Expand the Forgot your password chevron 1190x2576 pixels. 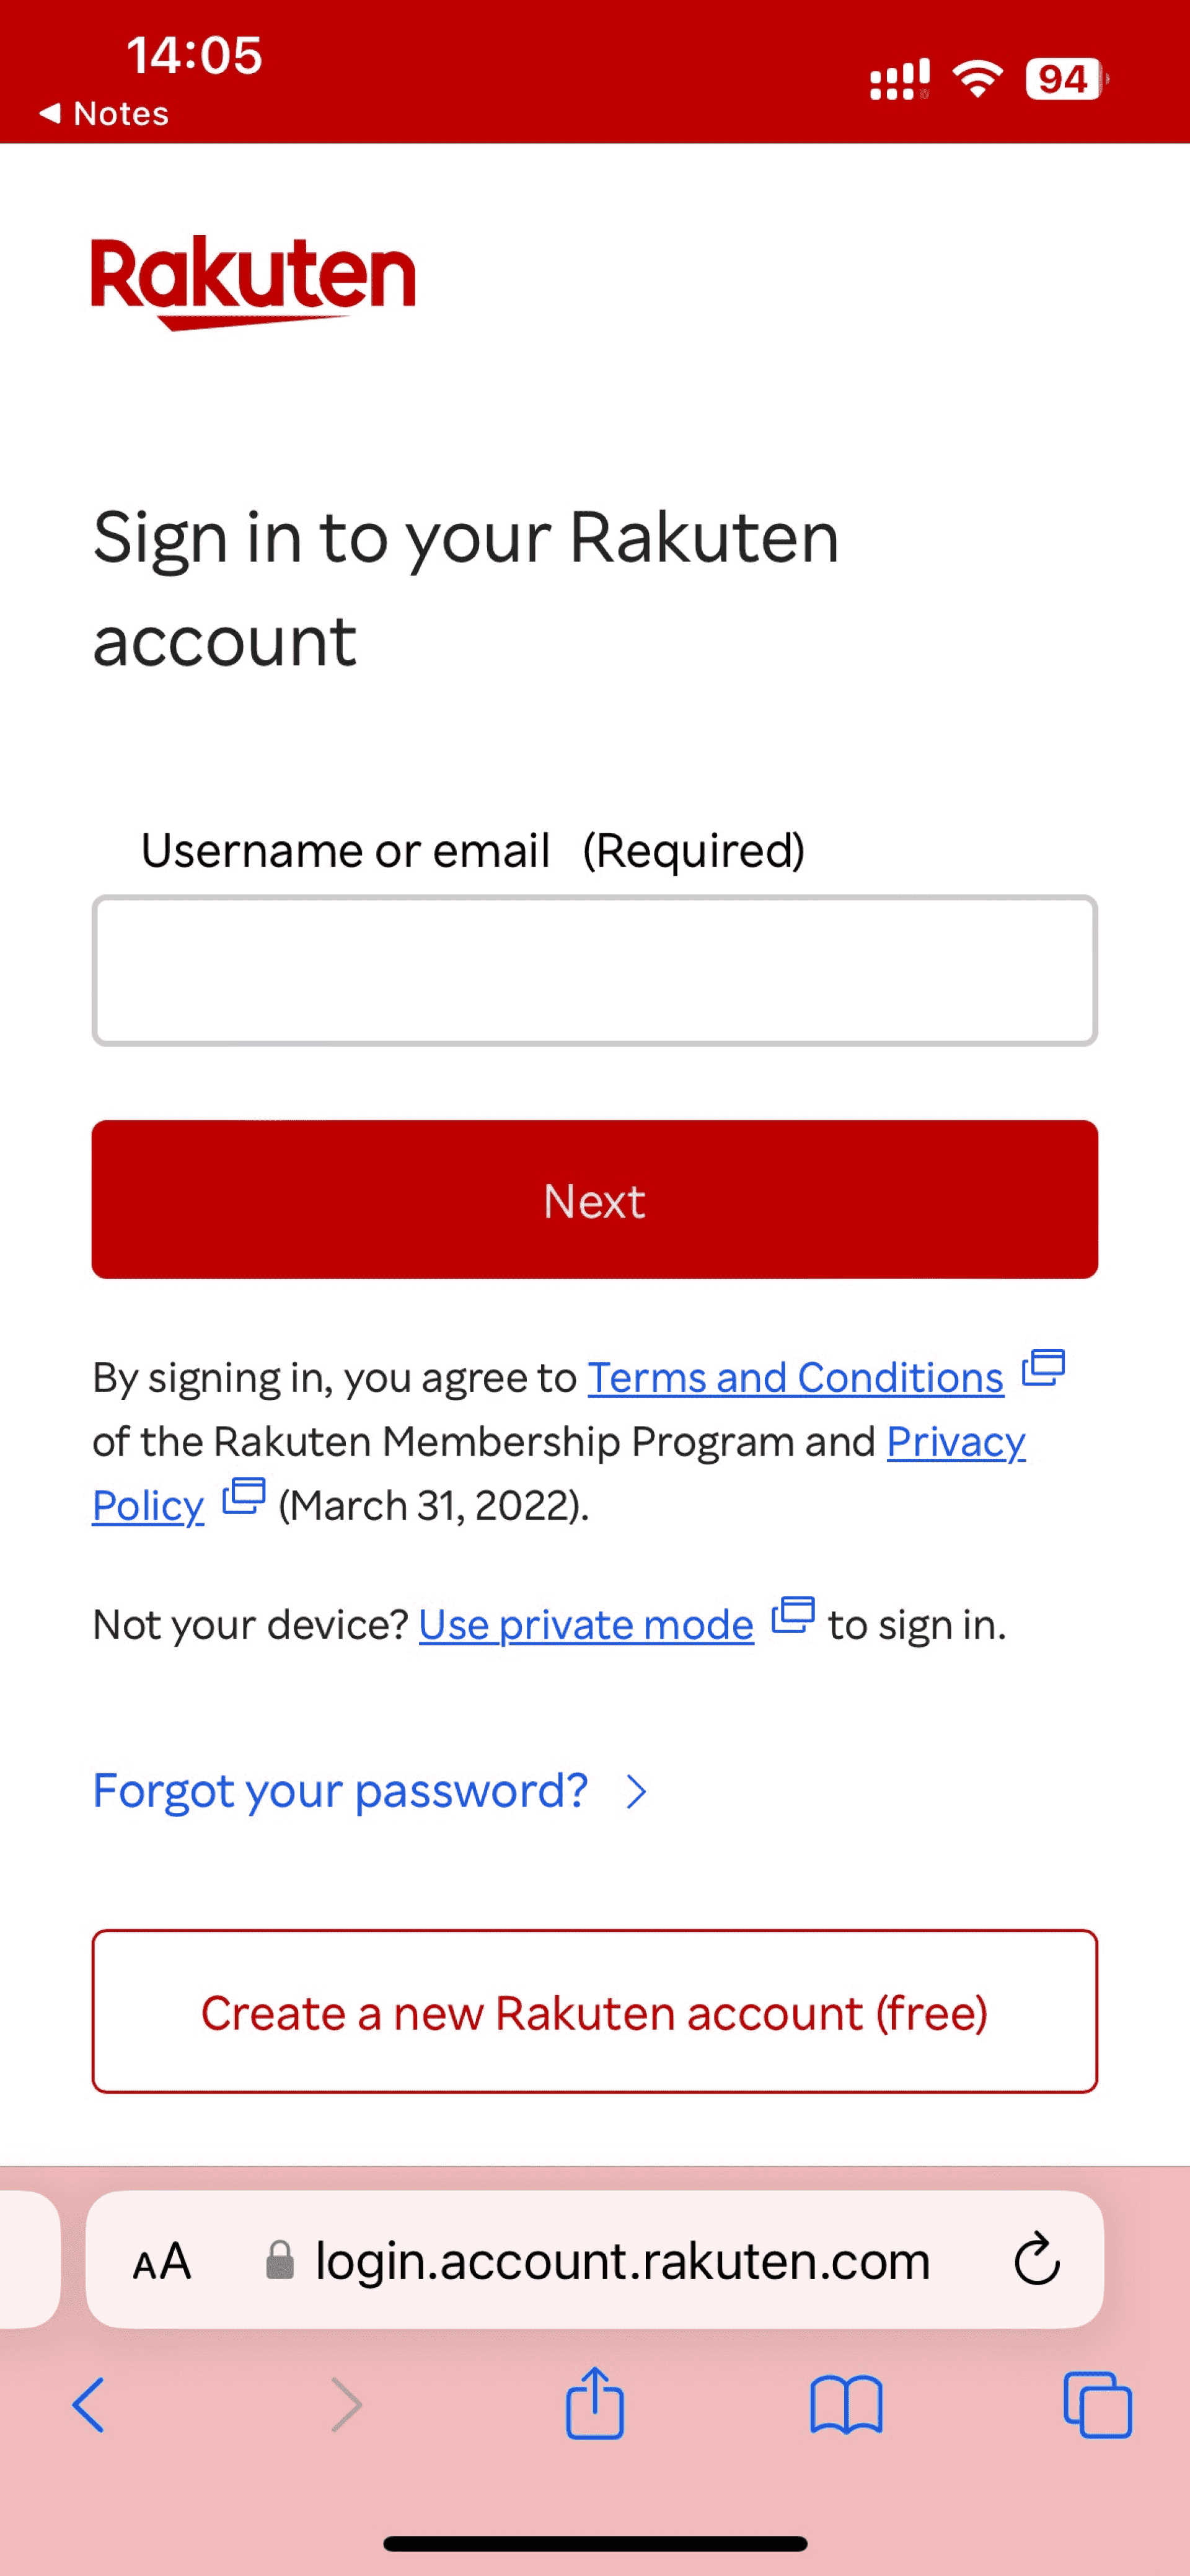[637, 1791]
